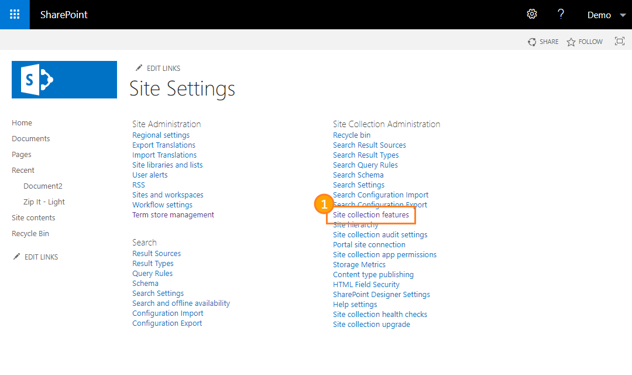Screen dimensions: 632x375
Task: Go to Home in left navigation
Action: 22,122
